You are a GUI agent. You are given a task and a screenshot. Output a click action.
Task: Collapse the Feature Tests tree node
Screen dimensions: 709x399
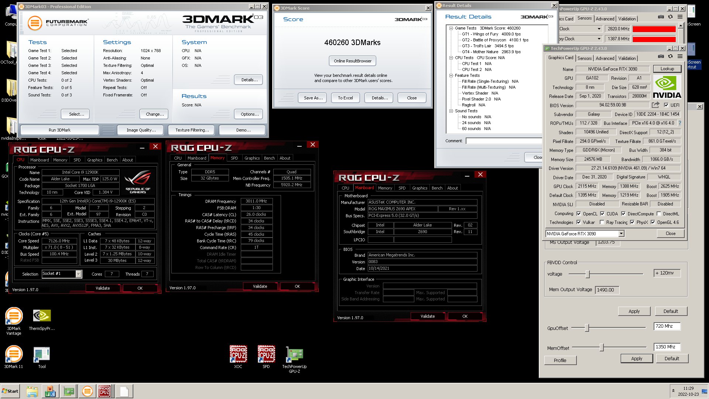[x=451, y=75]
